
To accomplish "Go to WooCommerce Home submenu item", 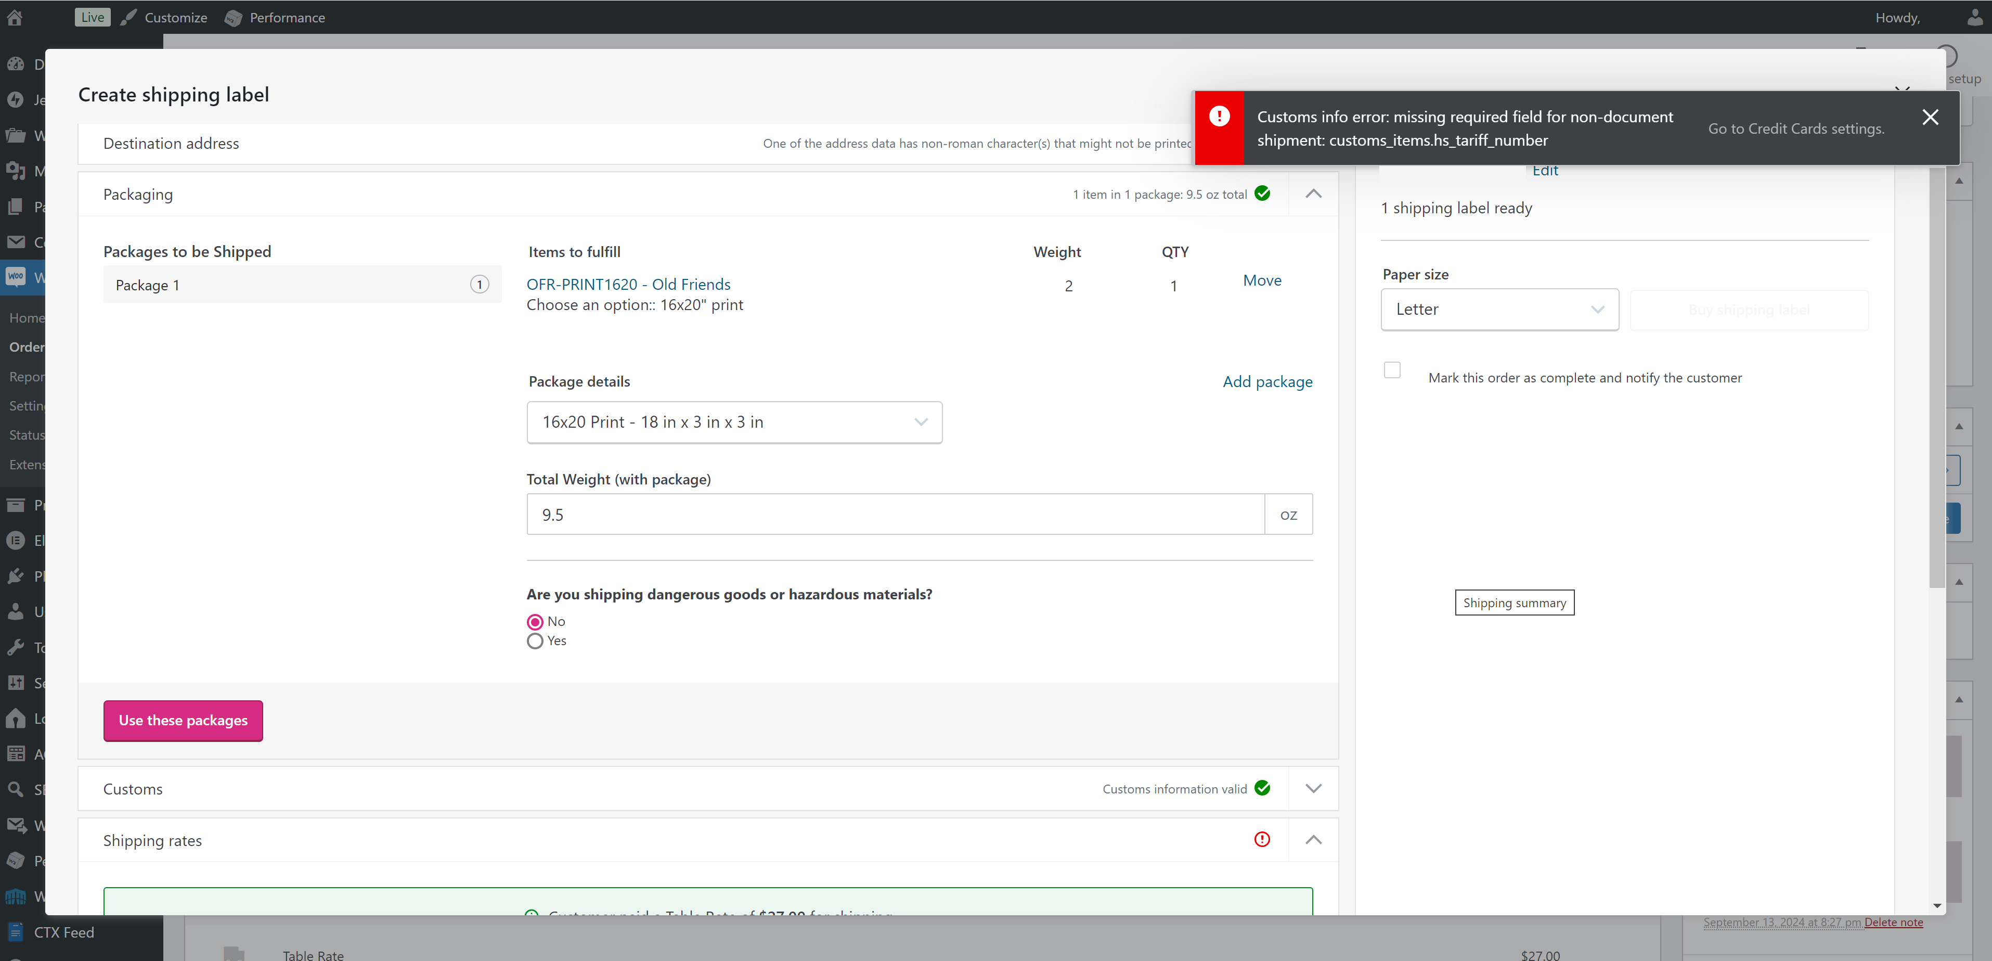I will tap(27, 318).
